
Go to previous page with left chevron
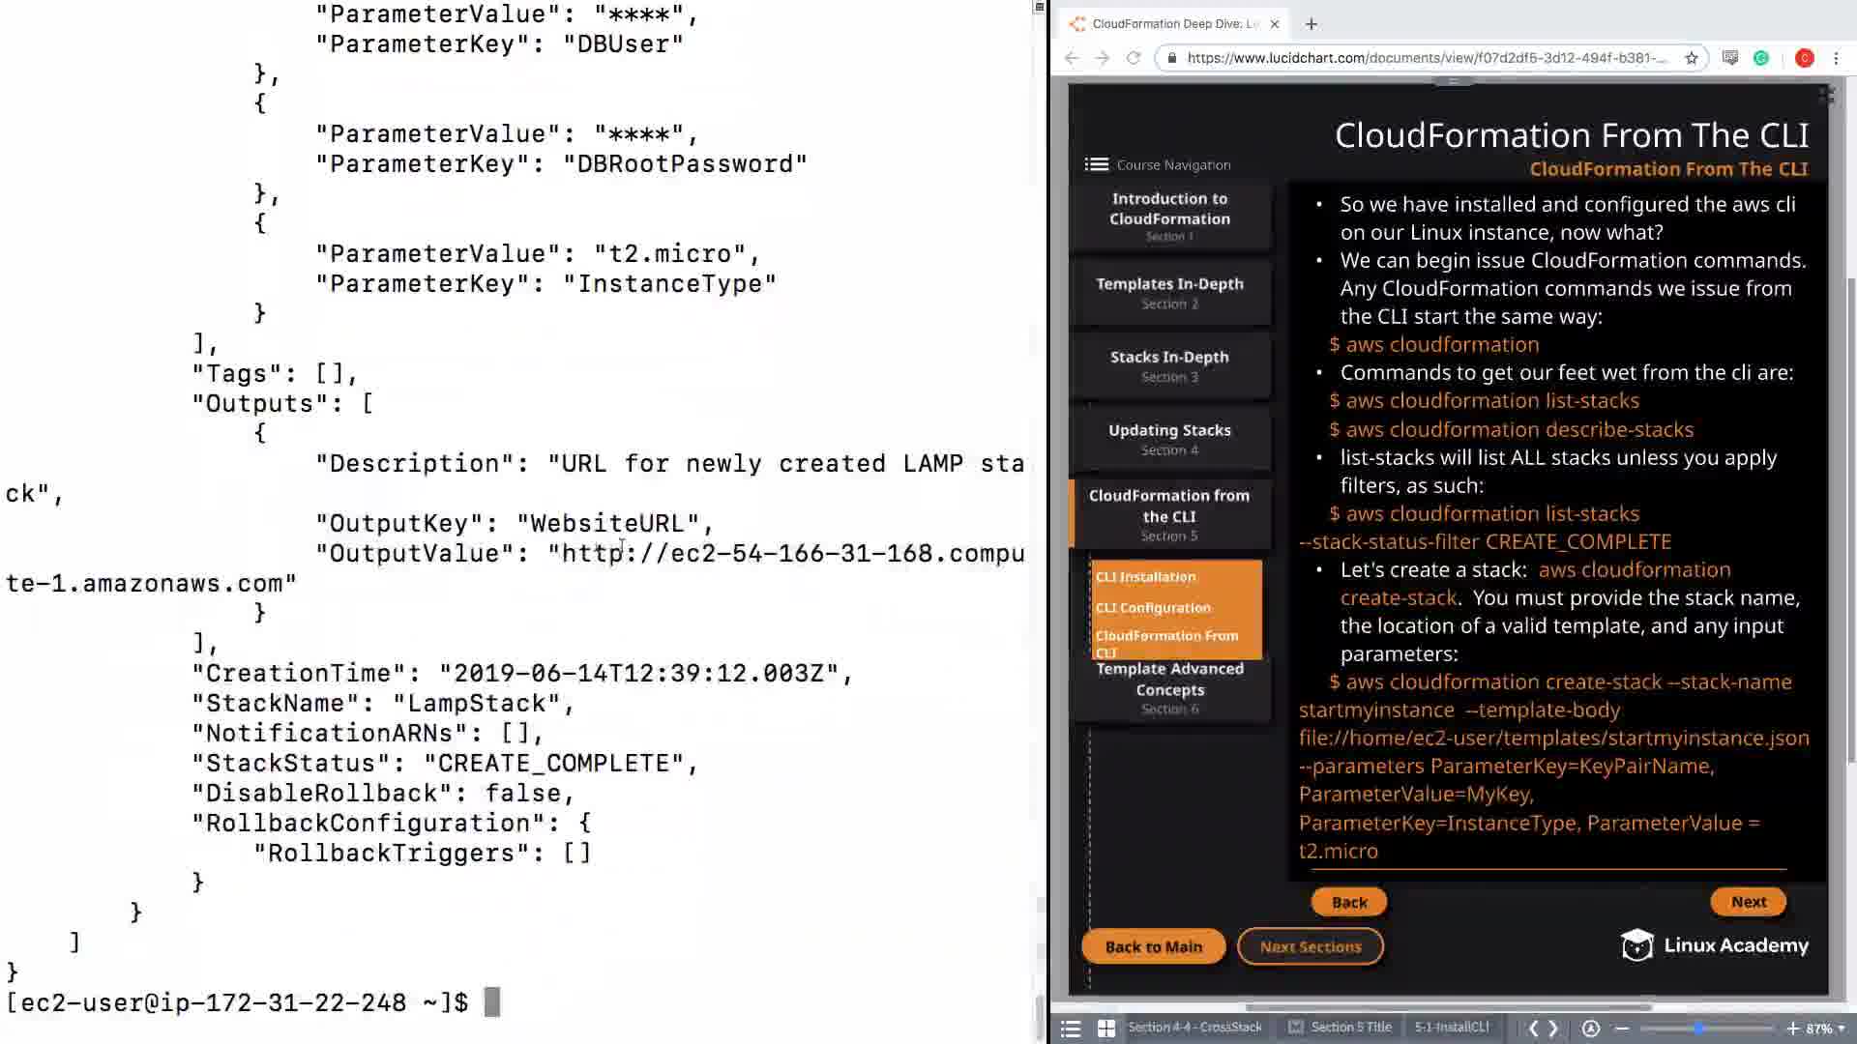coord(1533,1029)
